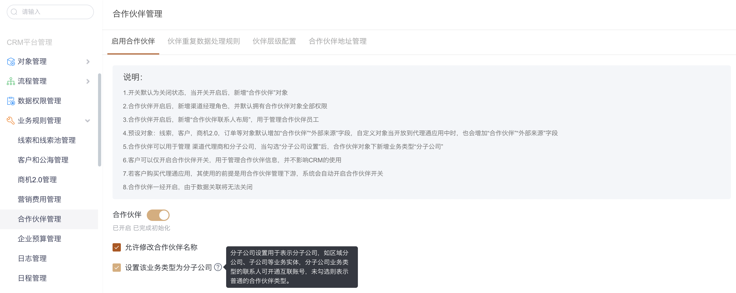This screenshot has width=736, height=293.
Task: Click the search magnifier icon
Action: [14, 12]
